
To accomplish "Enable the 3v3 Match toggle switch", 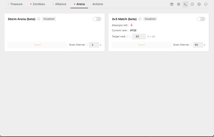I will click(201, 19).
